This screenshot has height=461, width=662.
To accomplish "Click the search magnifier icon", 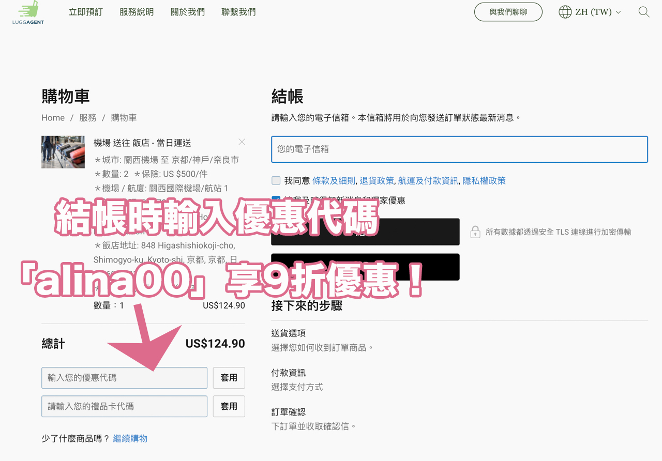I will point(644,12).
